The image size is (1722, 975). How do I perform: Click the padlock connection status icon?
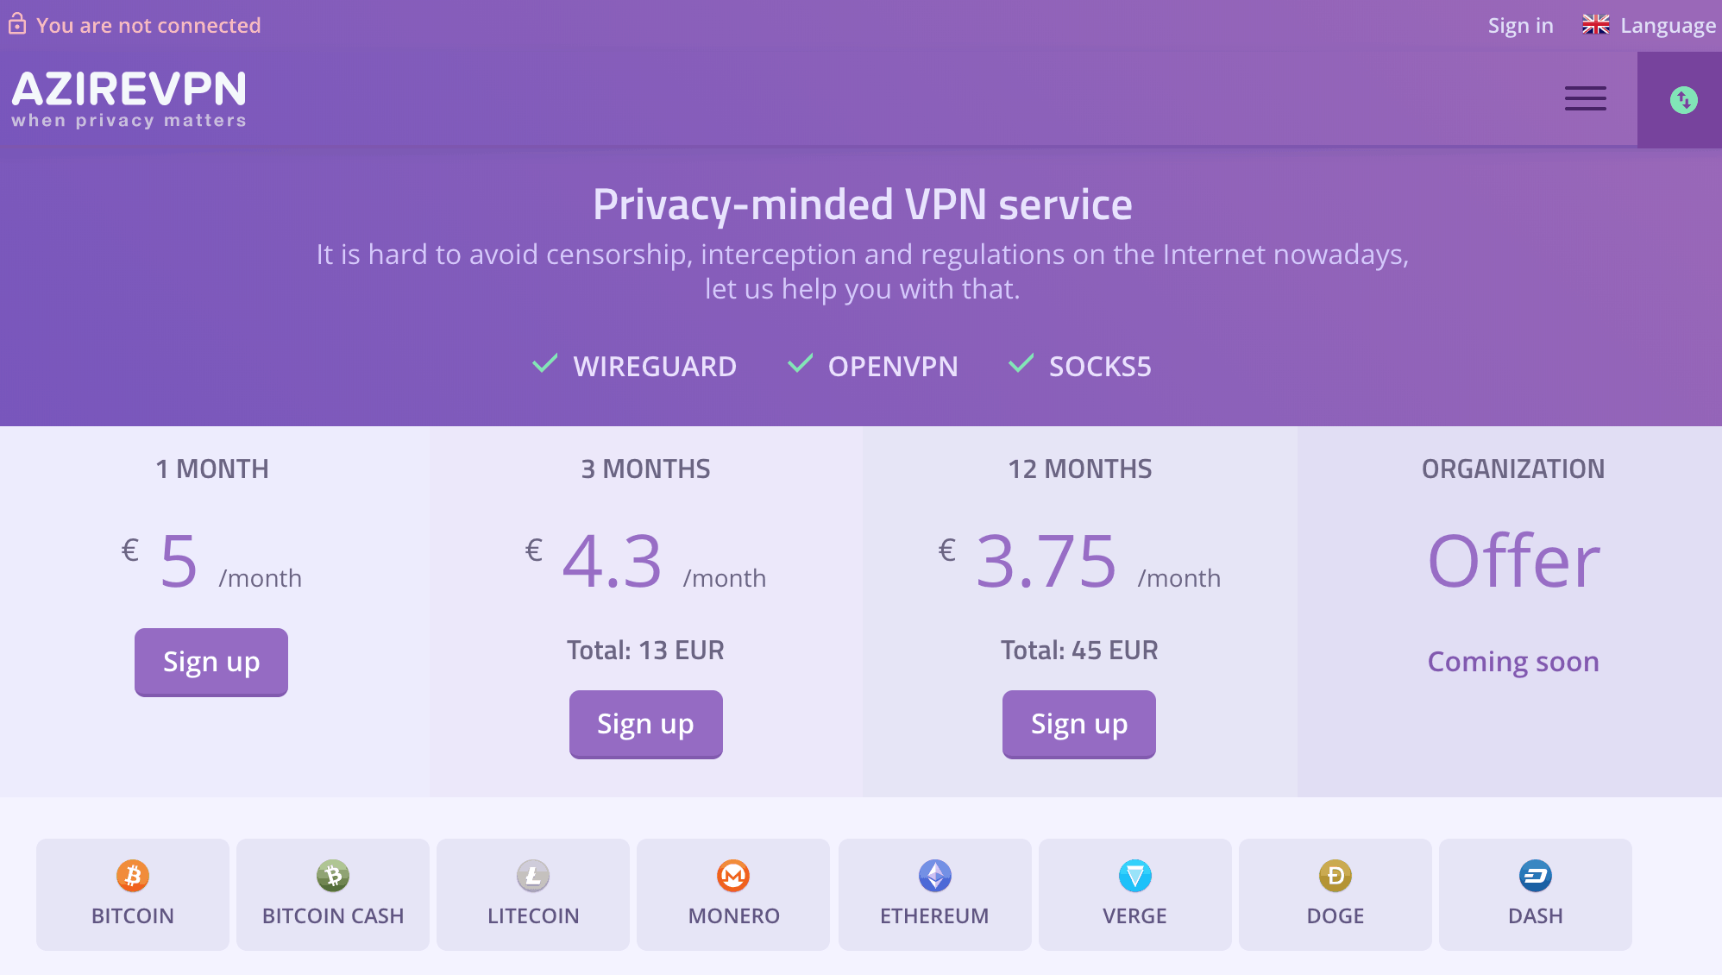[x=17, y=24]
